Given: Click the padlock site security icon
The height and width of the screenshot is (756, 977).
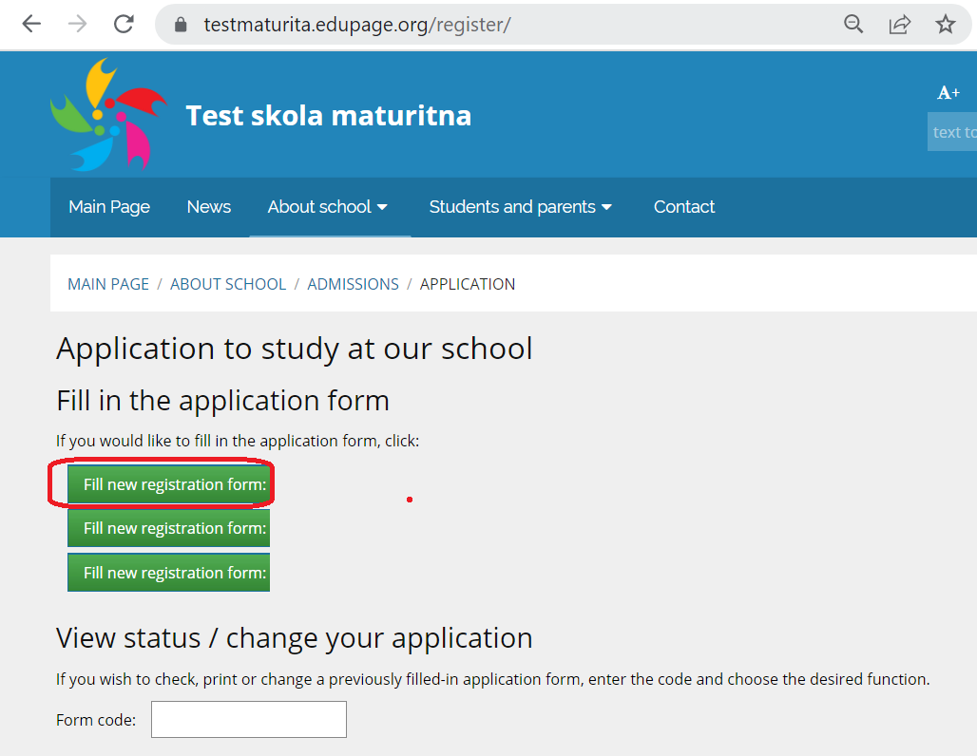Looking at the screenshot, I should point(181,25).
